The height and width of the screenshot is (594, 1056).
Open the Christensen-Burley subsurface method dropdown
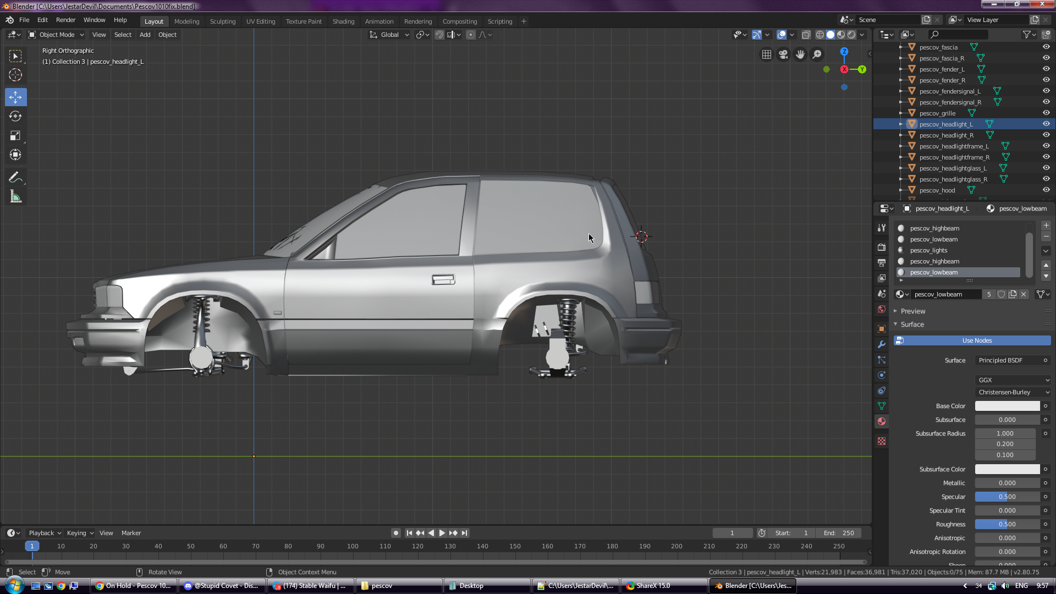[1013, 392]
